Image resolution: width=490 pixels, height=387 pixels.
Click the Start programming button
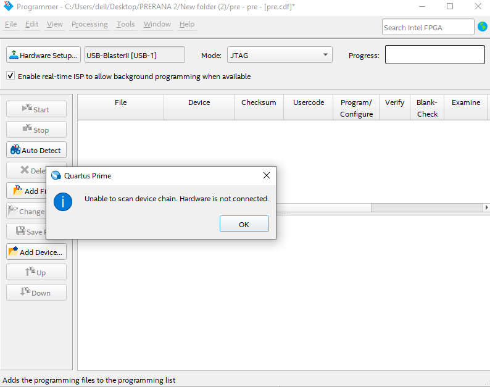tap(36, 109)
